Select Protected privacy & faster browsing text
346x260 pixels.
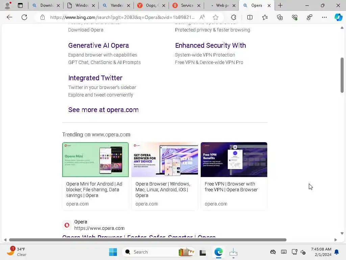[x=213, y=30]
